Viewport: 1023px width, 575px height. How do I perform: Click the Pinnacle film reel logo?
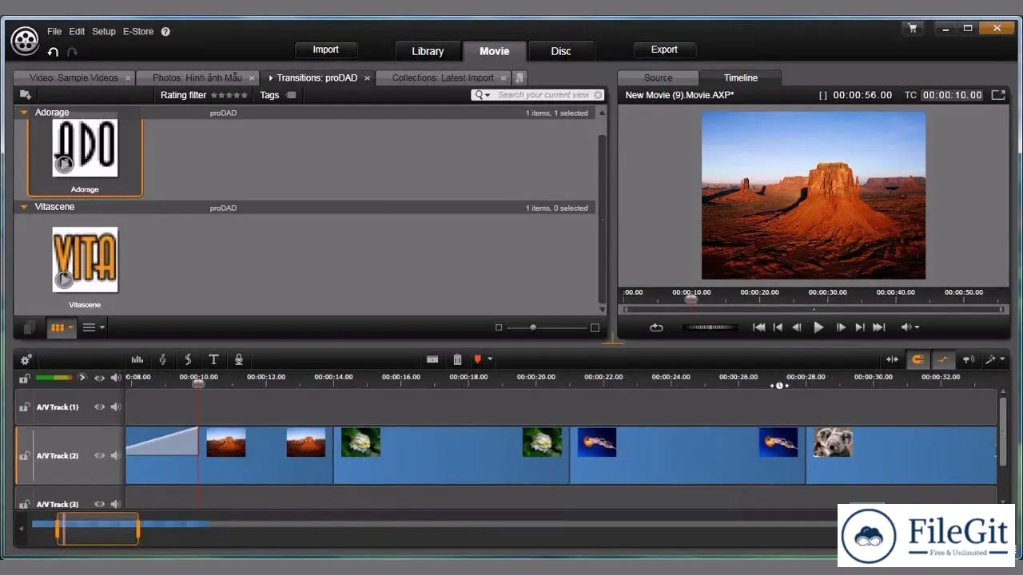(26, 39)
